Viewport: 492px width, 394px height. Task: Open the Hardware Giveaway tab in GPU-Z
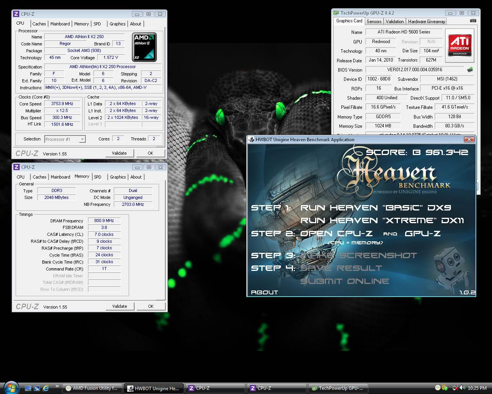click(x=427, y=22)
